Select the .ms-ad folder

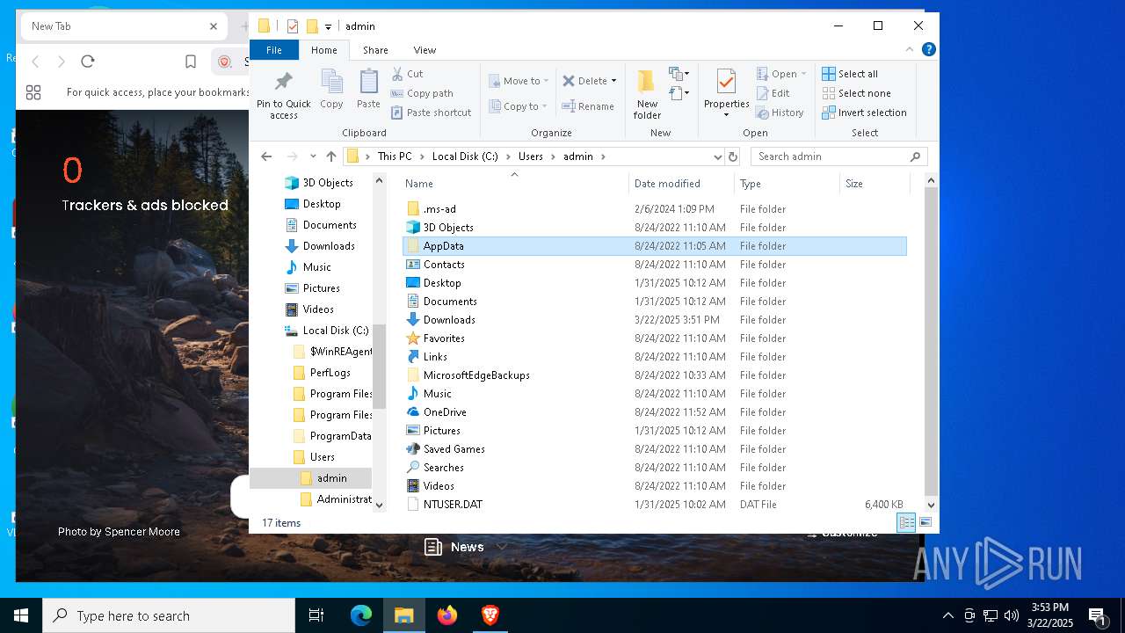point(654,209)
